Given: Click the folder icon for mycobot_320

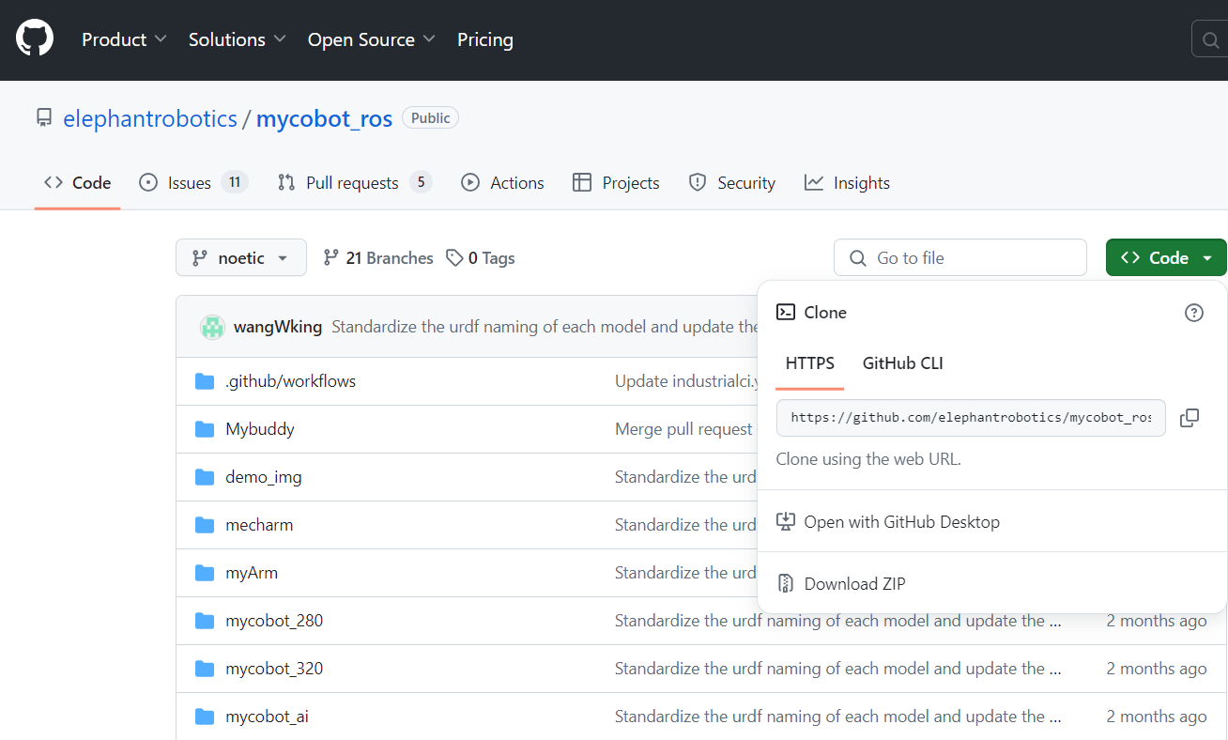Looking at the screenshot, I should 205,669.
